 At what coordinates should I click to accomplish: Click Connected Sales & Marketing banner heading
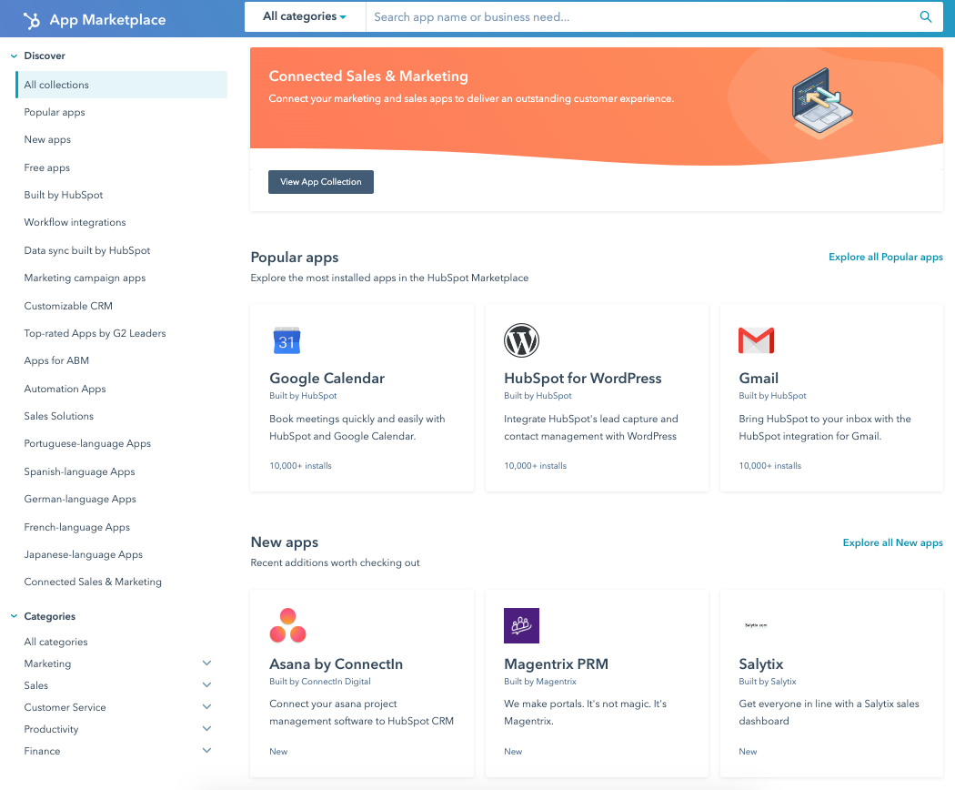coord(368,76)
